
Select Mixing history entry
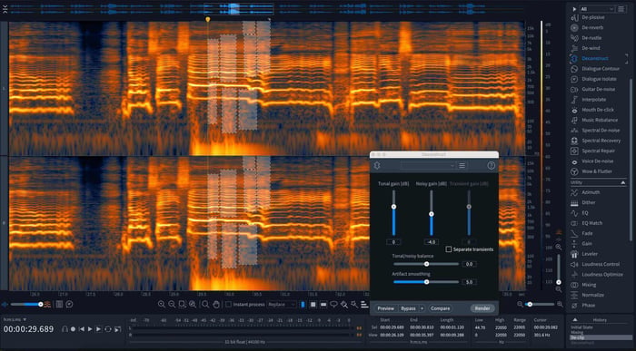pos(577,332)
